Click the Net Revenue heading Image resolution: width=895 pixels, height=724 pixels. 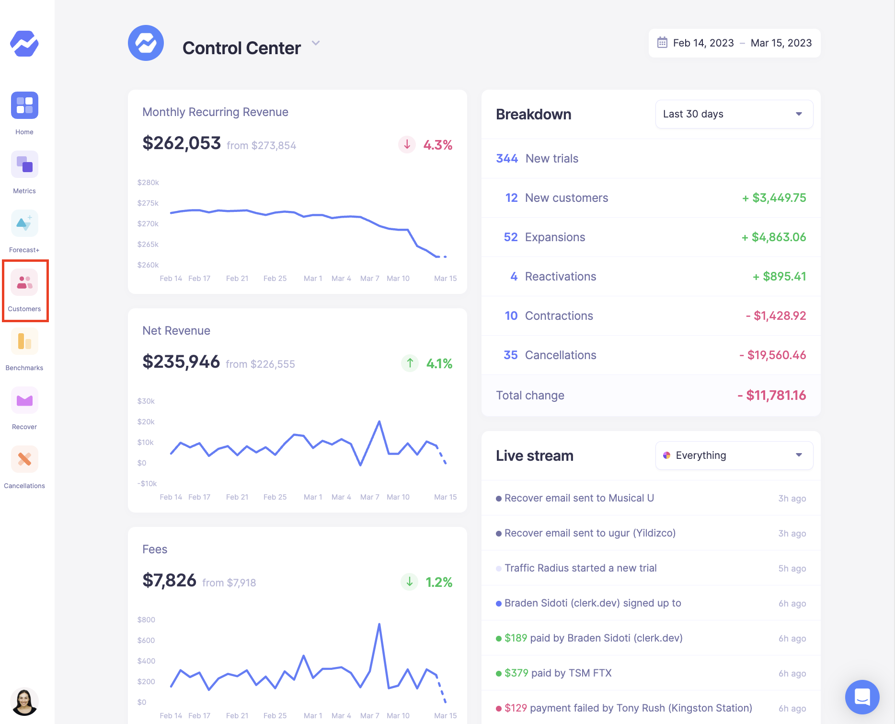coord(176,331)
